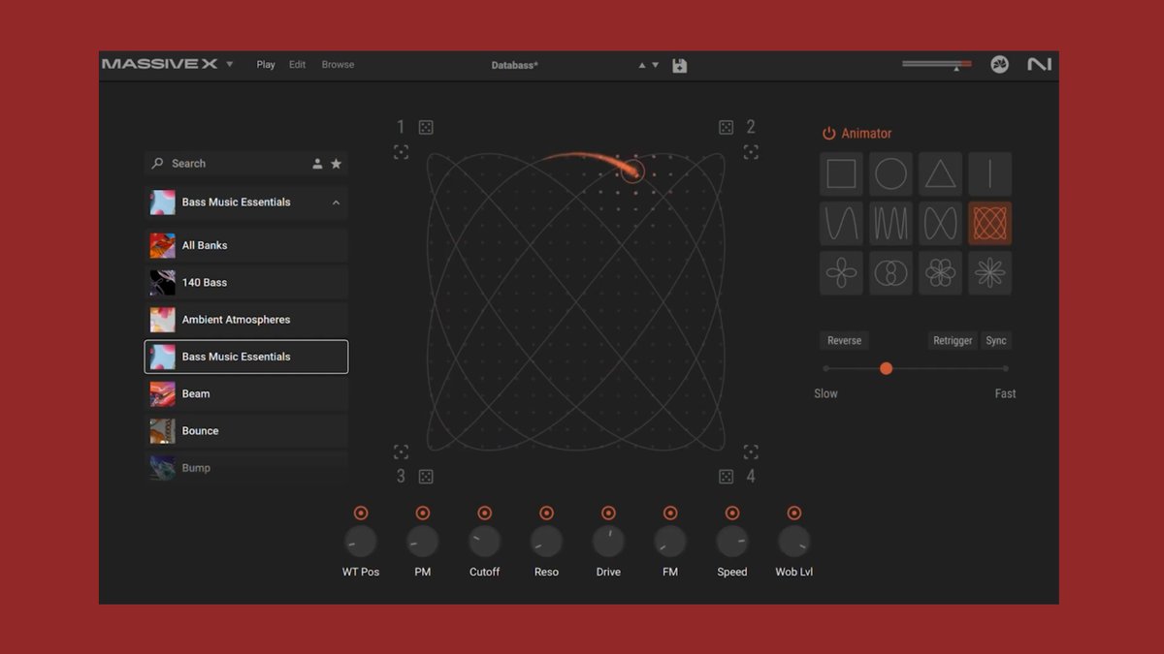Toggle the animator assign above Reso knob
The height and width of the screenshot is (654, 1164).
546,513
